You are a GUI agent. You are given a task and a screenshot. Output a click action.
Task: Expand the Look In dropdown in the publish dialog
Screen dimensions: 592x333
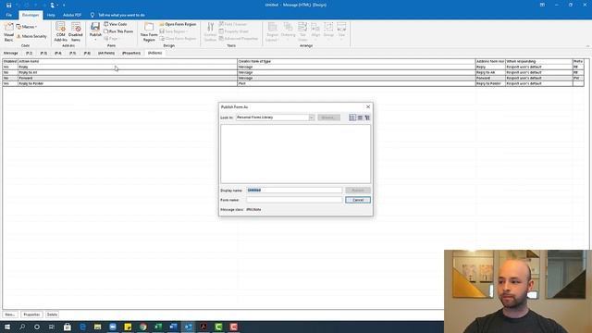(312, 117)
